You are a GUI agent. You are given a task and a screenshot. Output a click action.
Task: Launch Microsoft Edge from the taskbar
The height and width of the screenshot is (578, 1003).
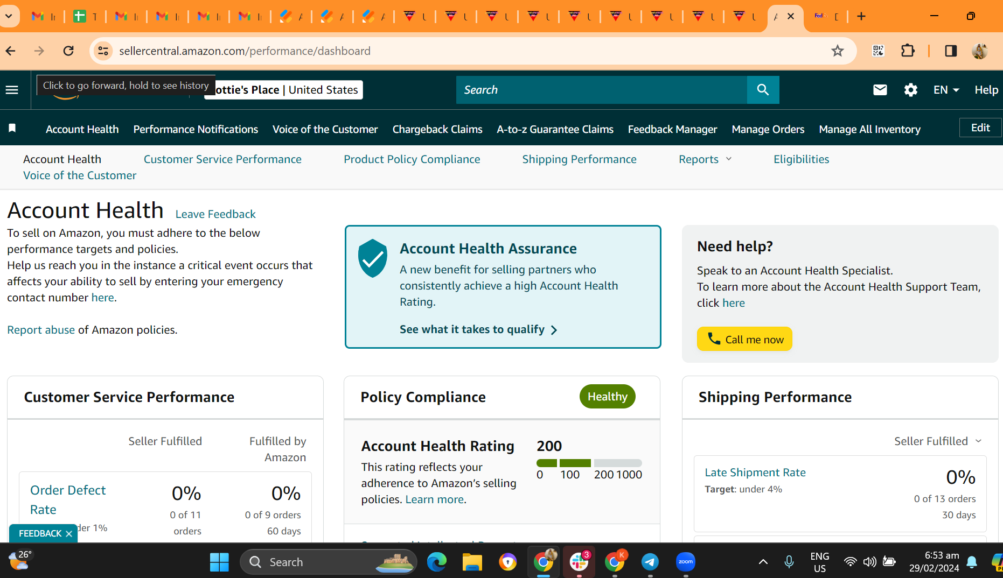click(437, 562)
